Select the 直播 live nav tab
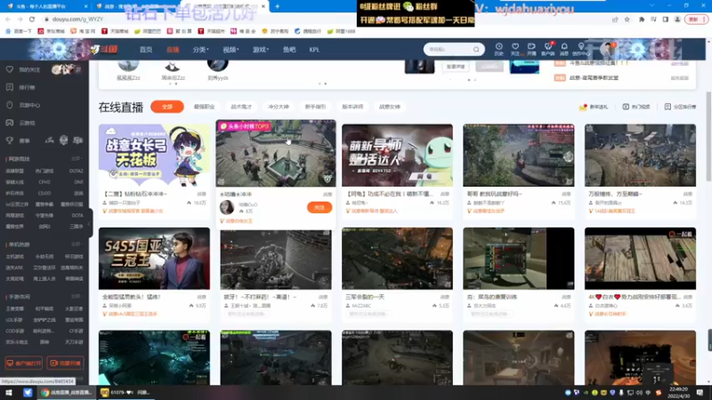The width and height of the screenshot is (712, 400). pos(173,50)
